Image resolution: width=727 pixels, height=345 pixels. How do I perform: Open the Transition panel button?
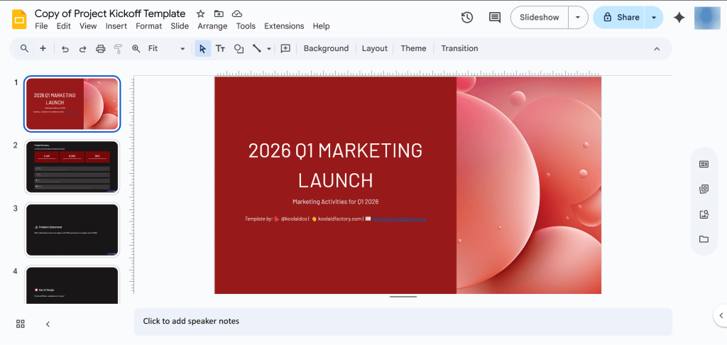pyautogui.click(x=459, y=49)
